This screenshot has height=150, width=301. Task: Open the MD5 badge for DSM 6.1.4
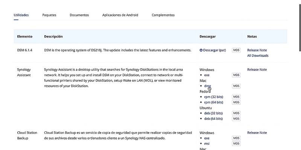pos(236,50)
